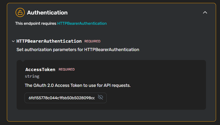Select the Authentication heading text
The width and height of the screenshot is (220, 125).
click(47, 13)
